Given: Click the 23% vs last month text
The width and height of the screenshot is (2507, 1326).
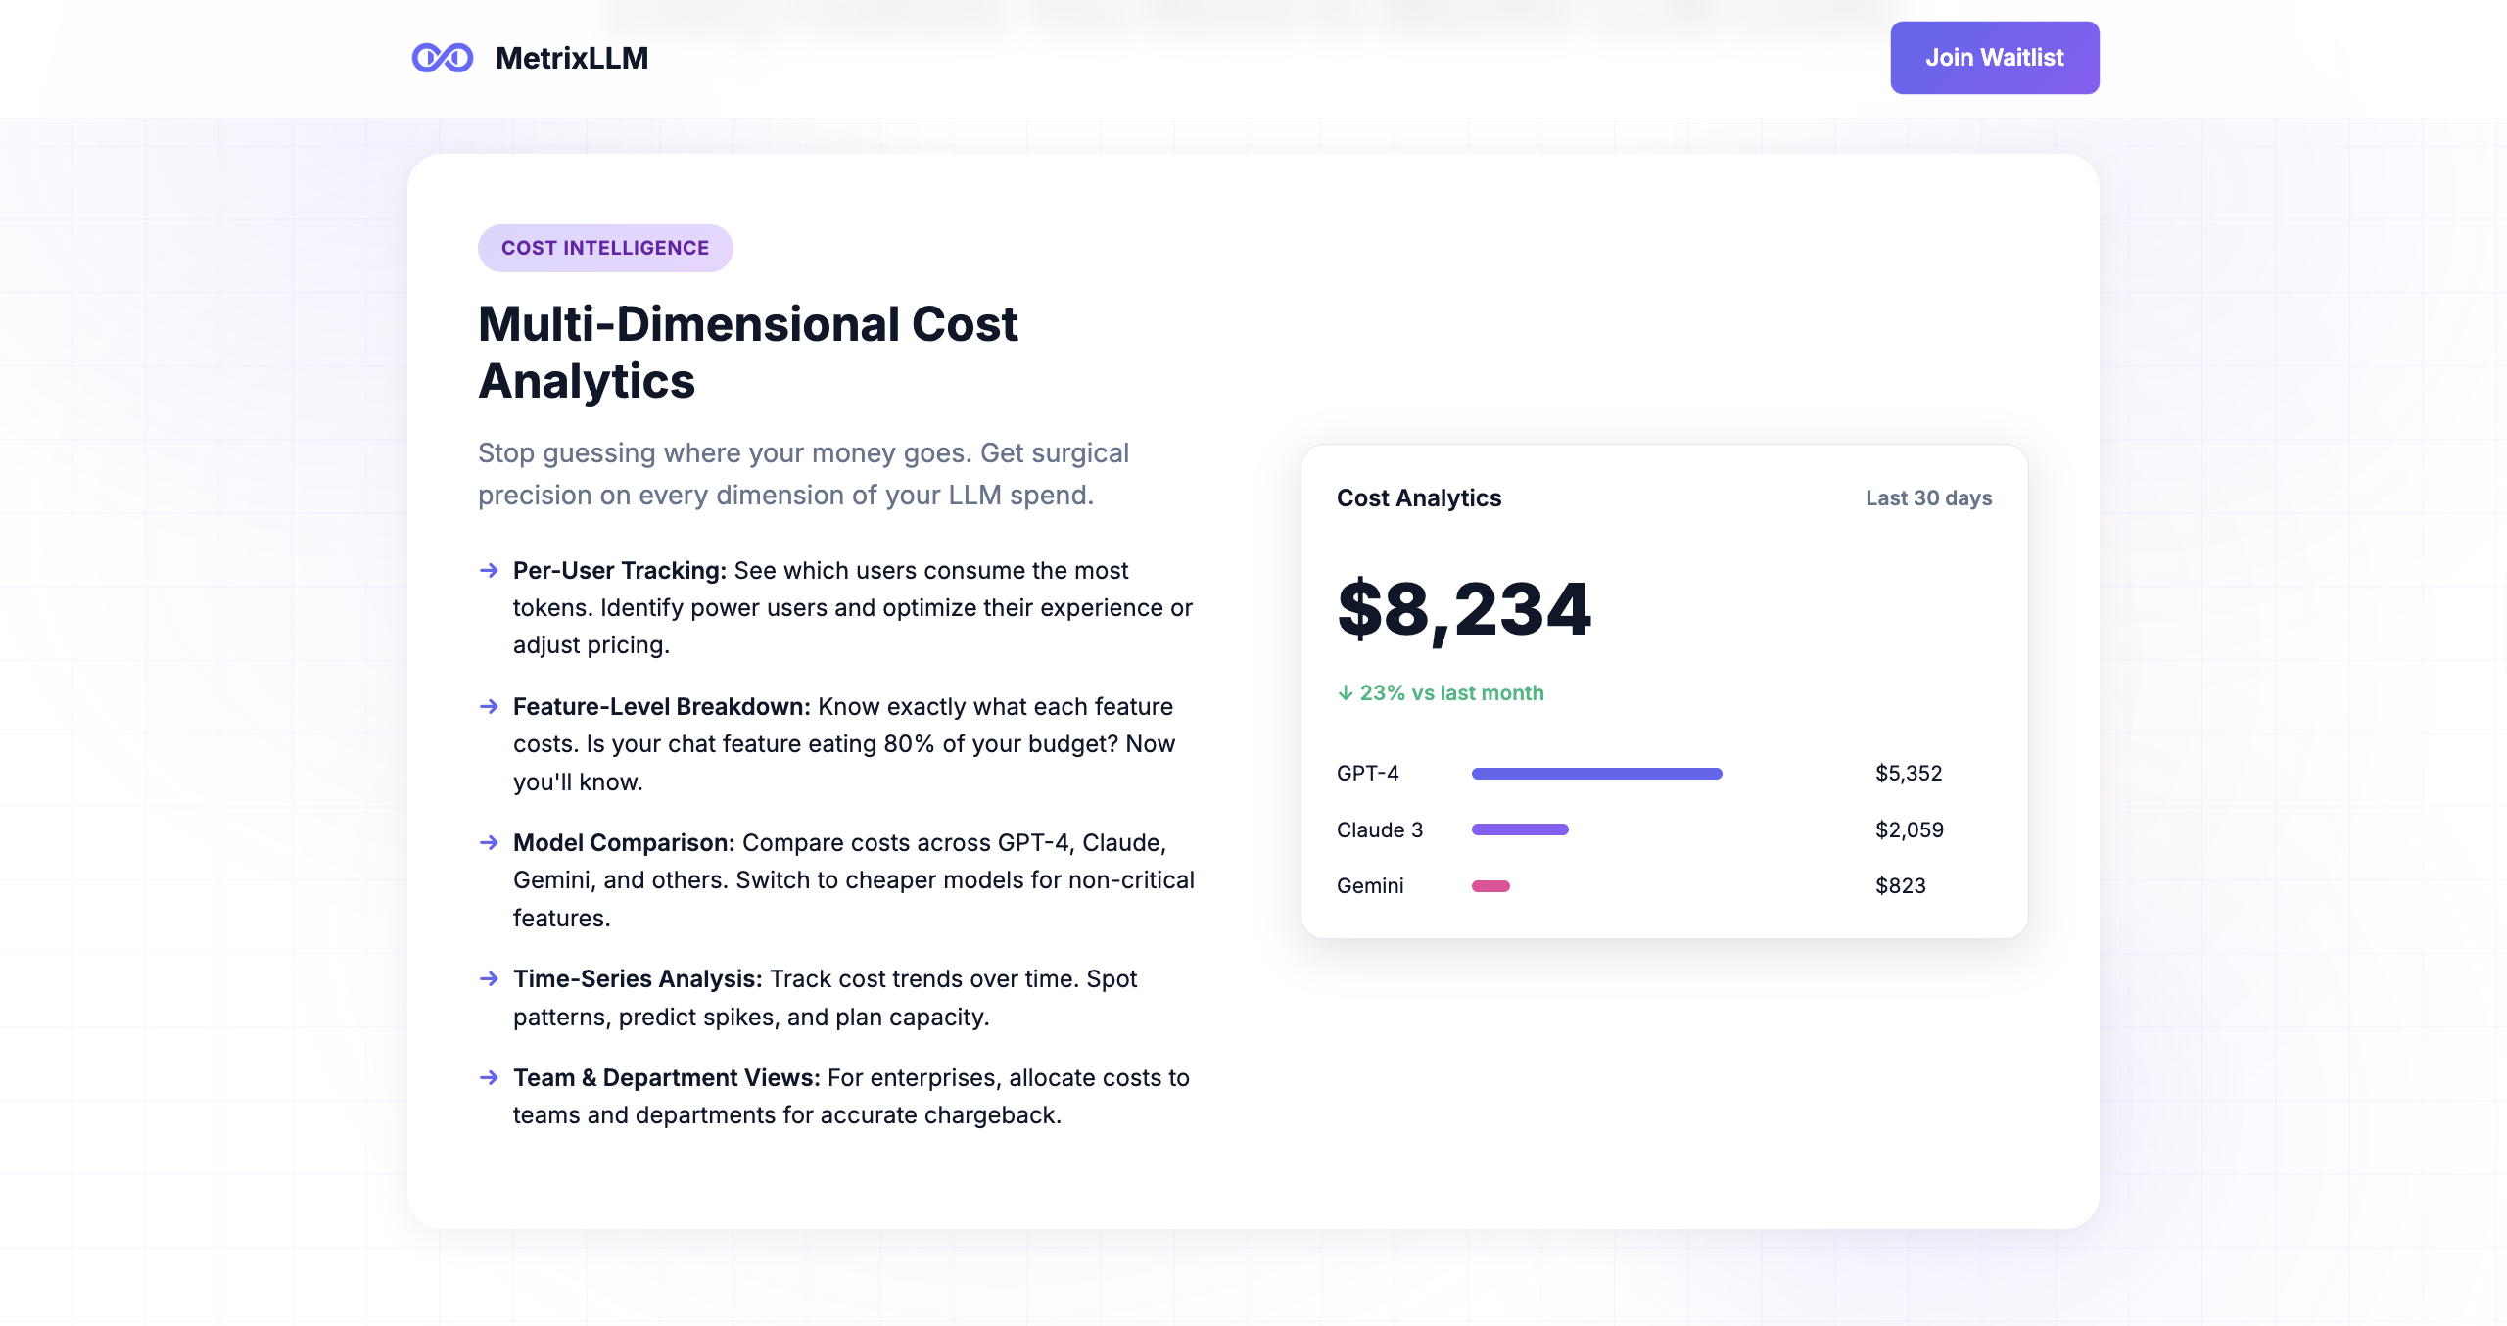Looking at the screenshot, I should click(x=1451, y=693).
